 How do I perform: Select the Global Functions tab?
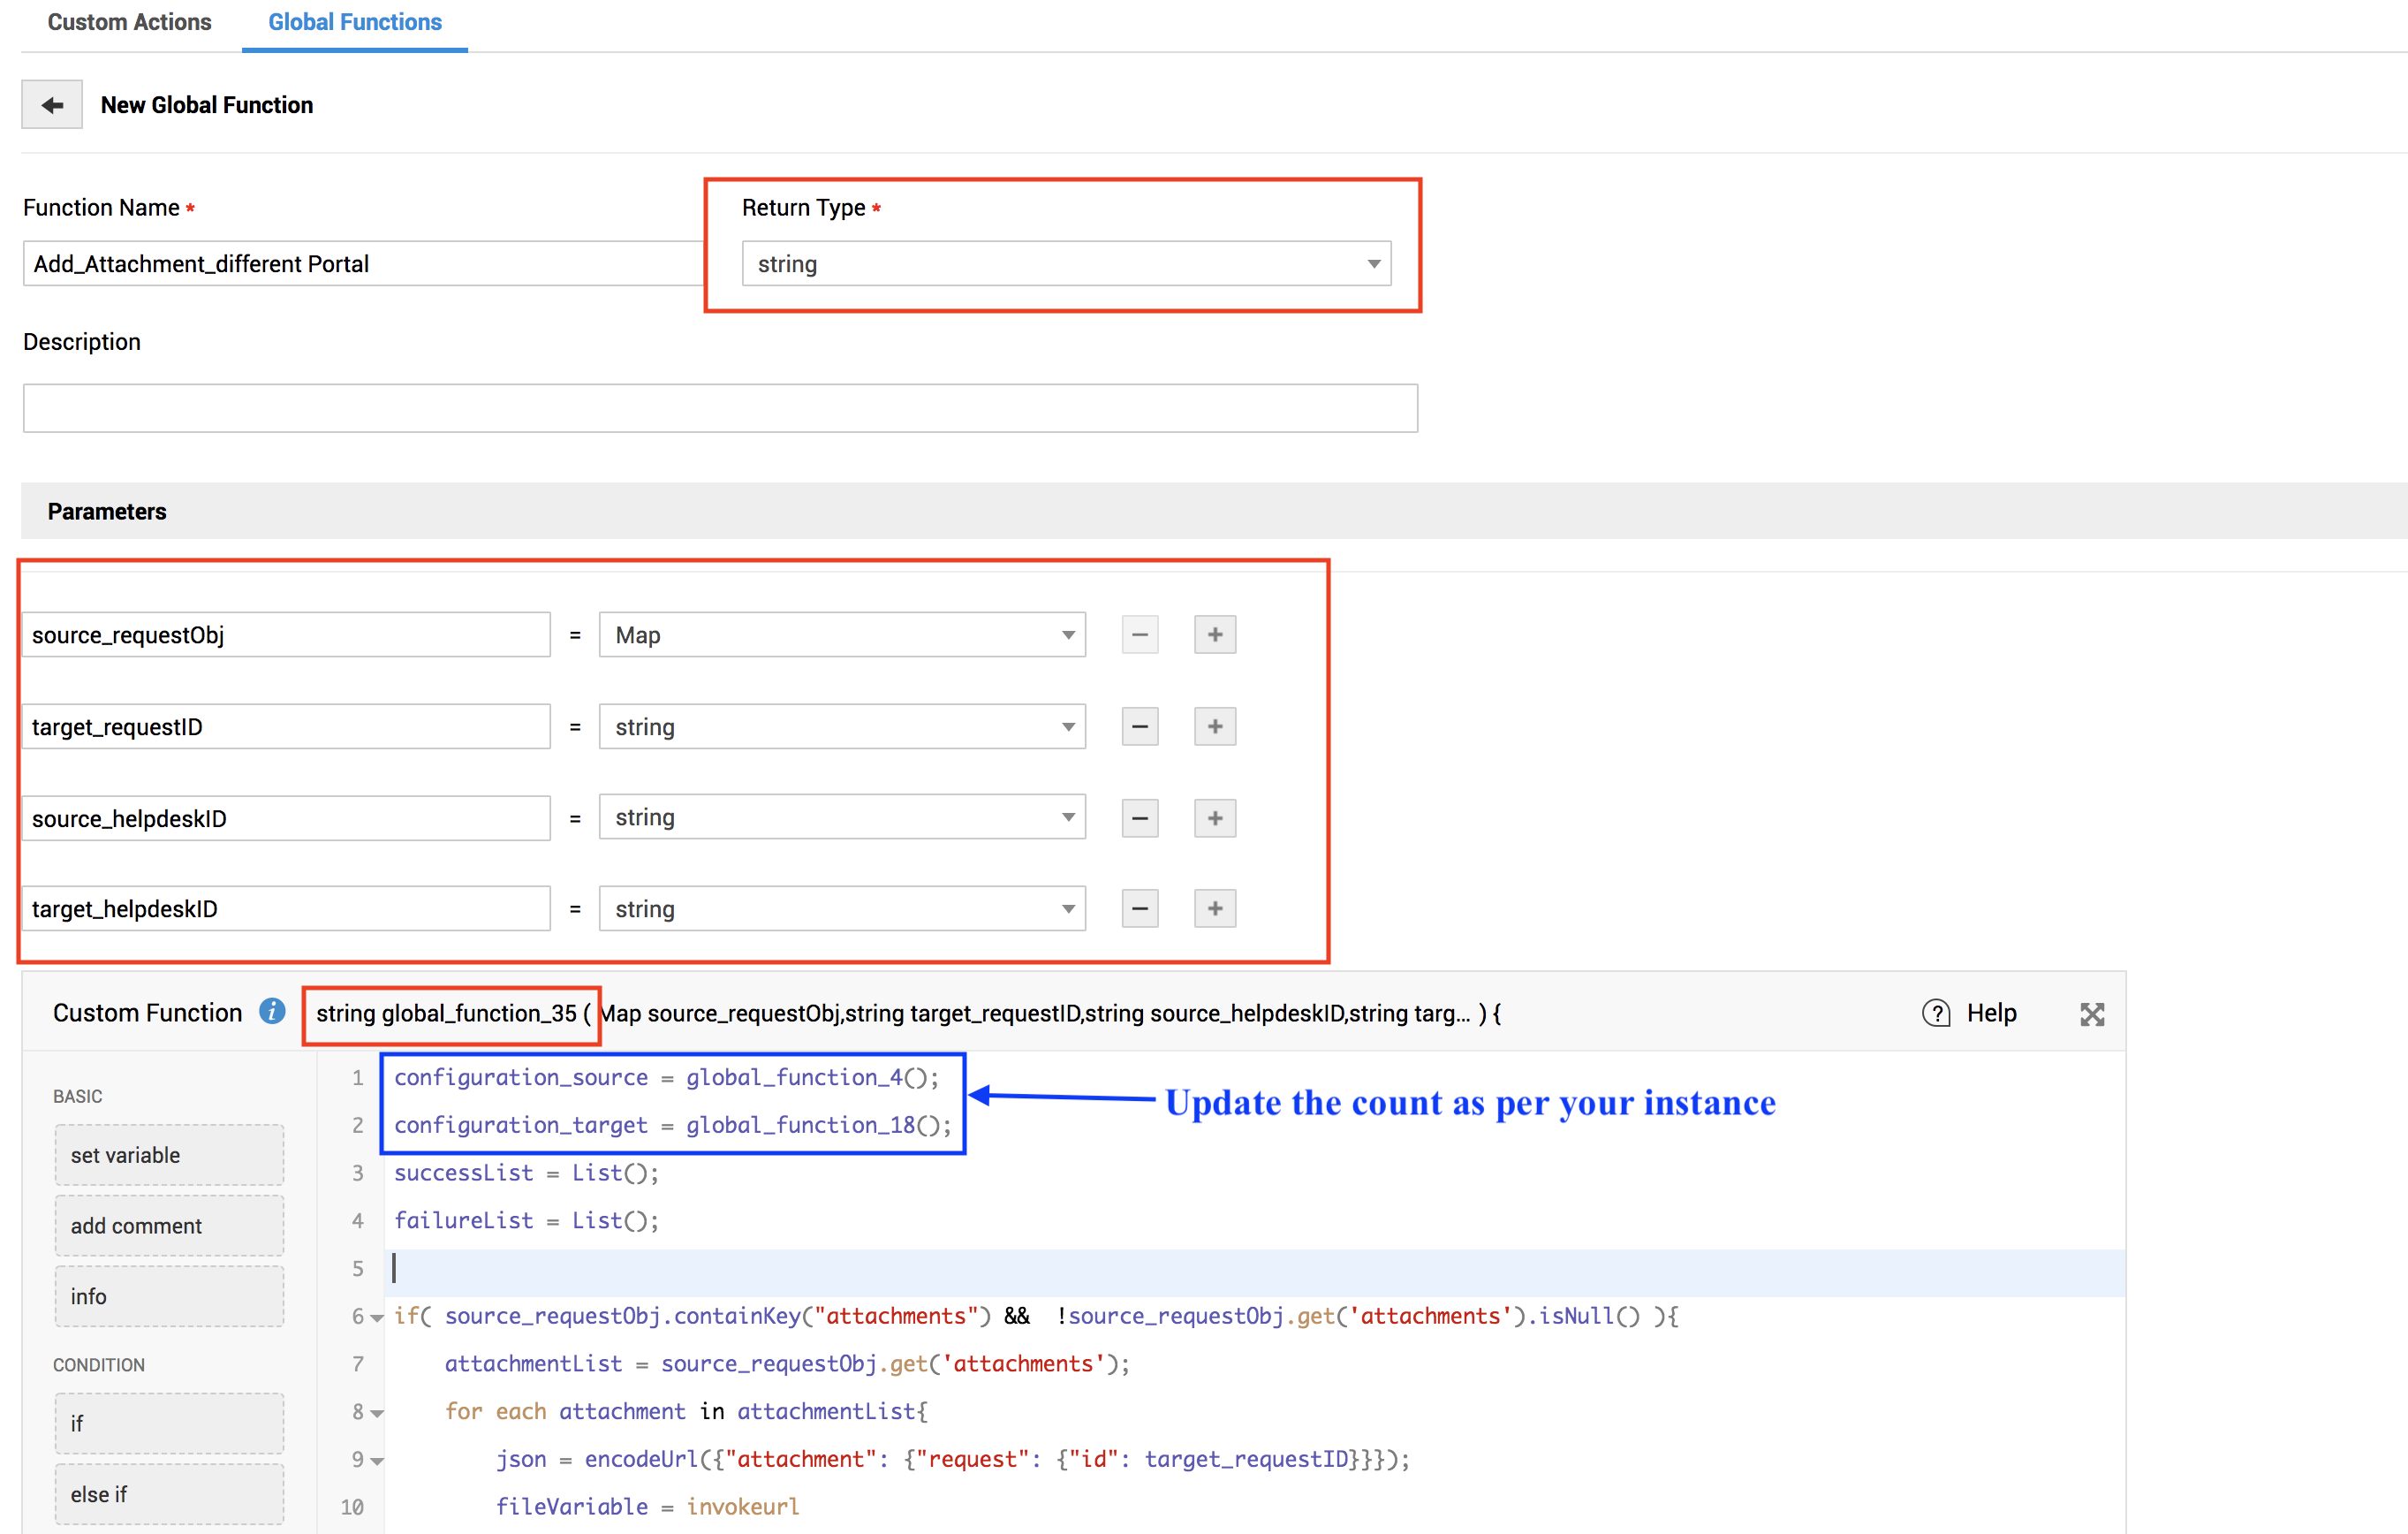[354, 22]
